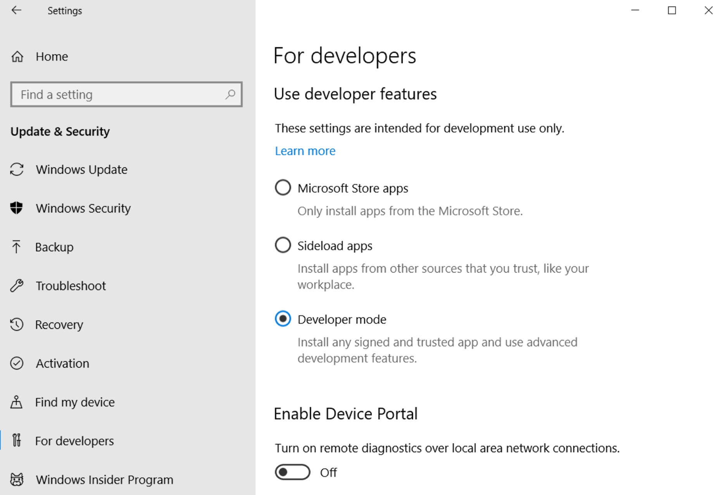Select the Sideload apps radio button
Screen dimensions: 723x495
[283, 245]
